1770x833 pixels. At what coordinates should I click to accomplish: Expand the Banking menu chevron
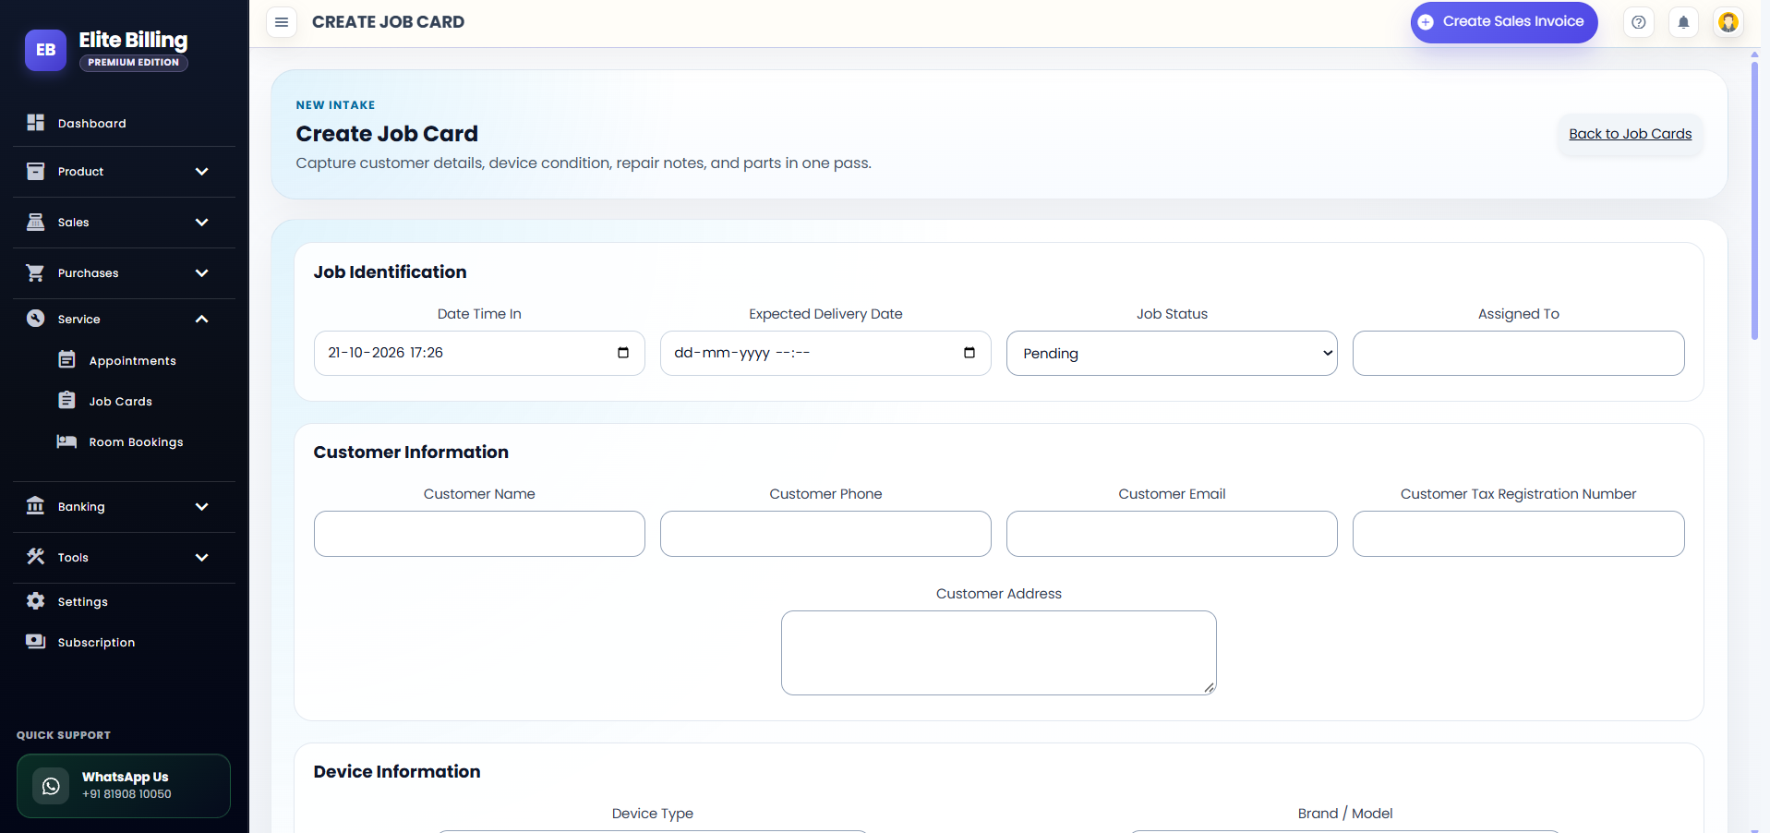click(x=202, y=507)
